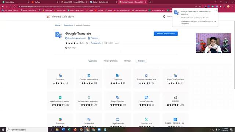Open Chrome three-dot menu

pos(232,7)
